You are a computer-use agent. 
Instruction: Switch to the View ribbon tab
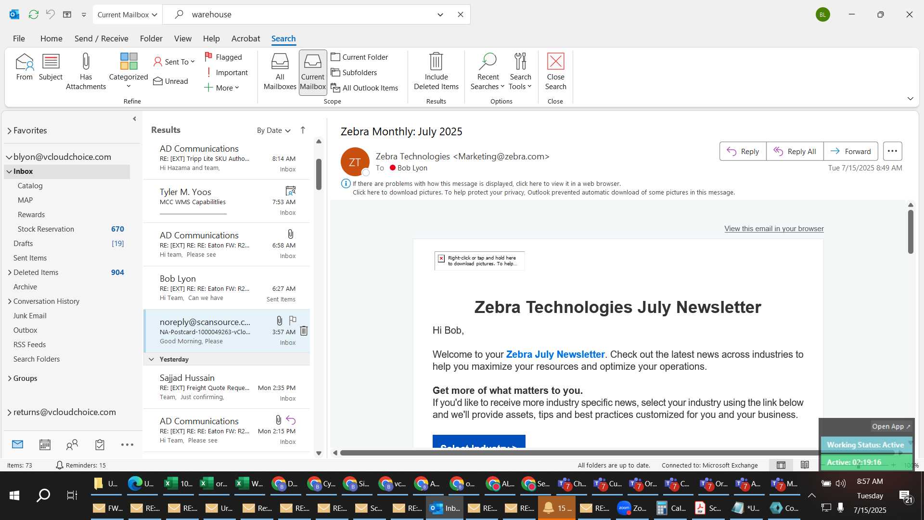[x=182, y=39]
